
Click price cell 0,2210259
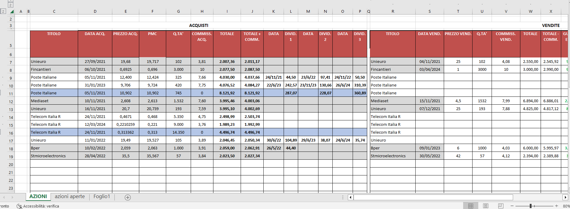[126, 124]
